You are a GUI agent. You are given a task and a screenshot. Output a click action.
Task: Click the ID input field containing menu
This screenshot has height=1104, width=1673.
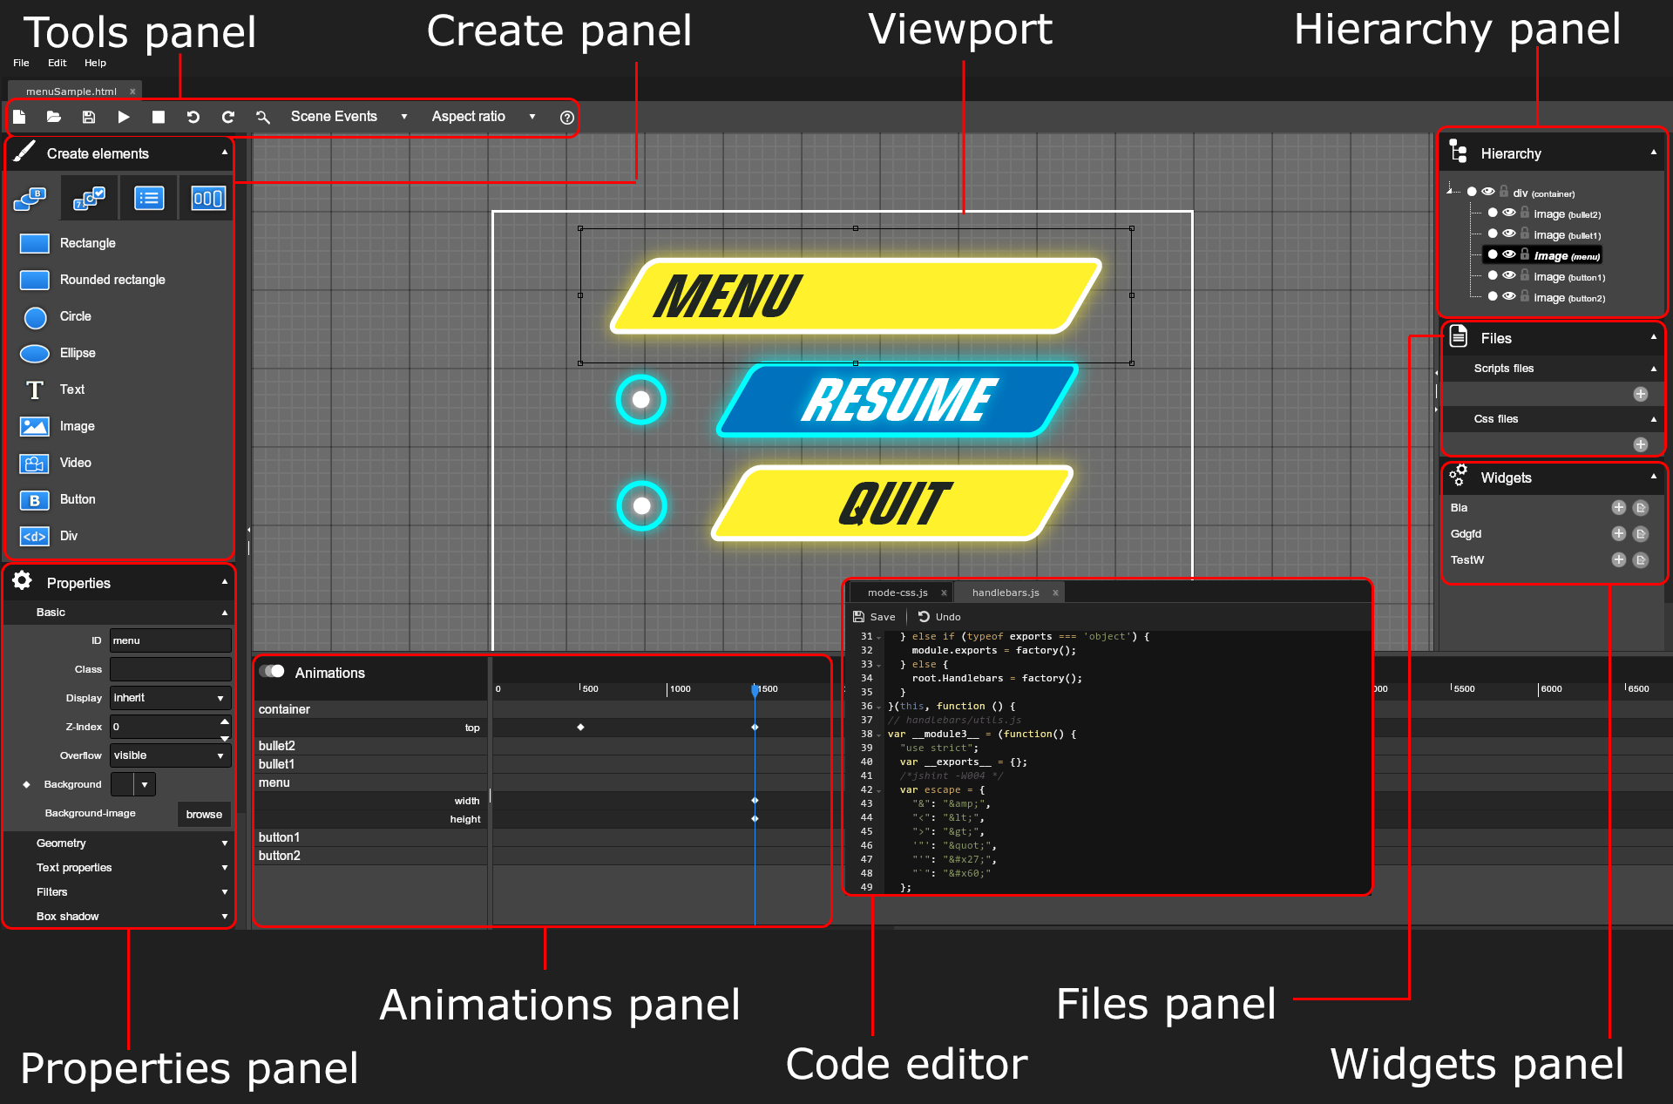click(x=170, y=640)
